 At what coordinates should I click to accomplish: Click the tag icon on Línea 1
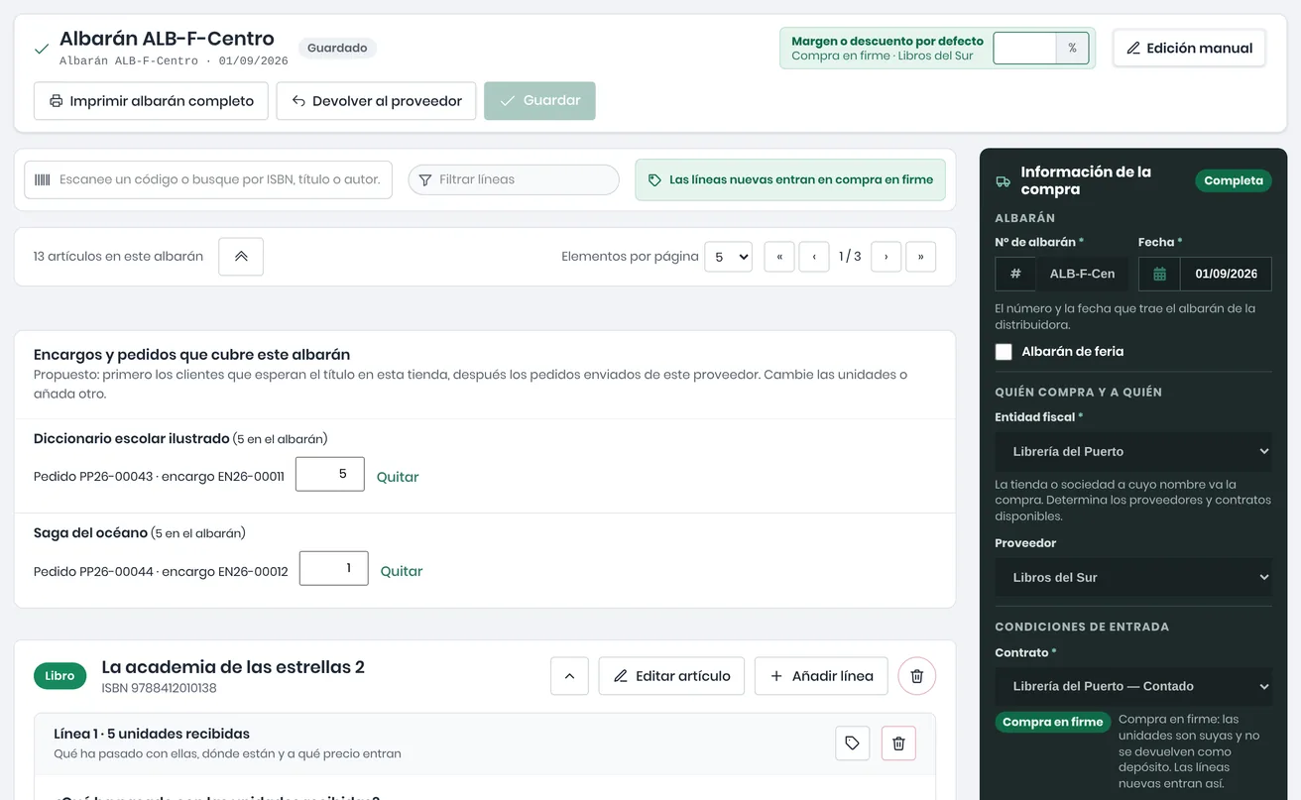coord(852,743)
